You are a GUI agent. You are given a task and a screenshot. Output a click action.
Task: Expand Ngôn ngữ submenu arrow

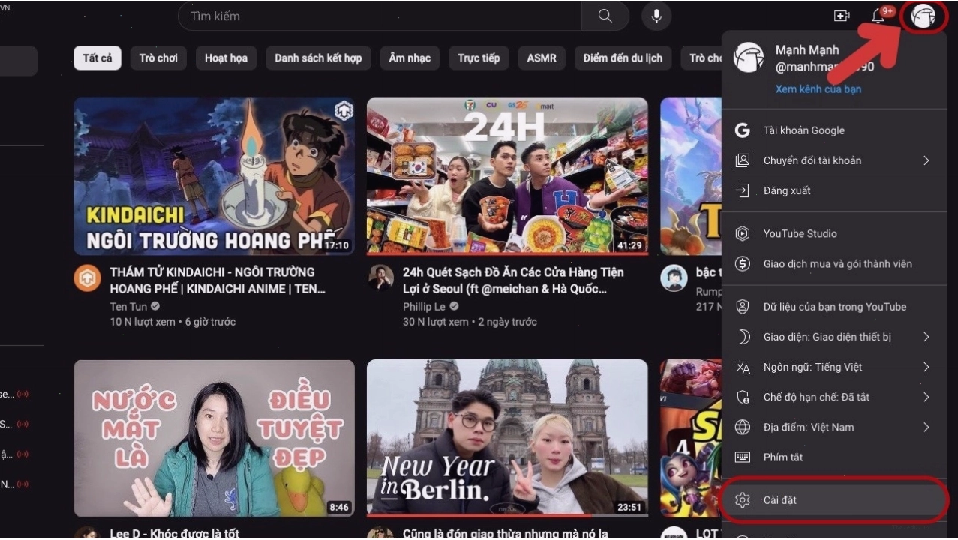(x=926, y=367)
